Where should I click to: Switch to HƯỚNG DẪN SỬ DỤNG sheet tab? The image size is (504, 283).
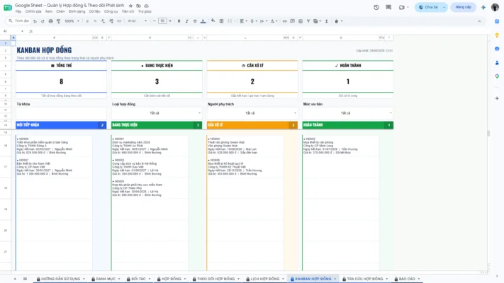(x=60, y=279)
